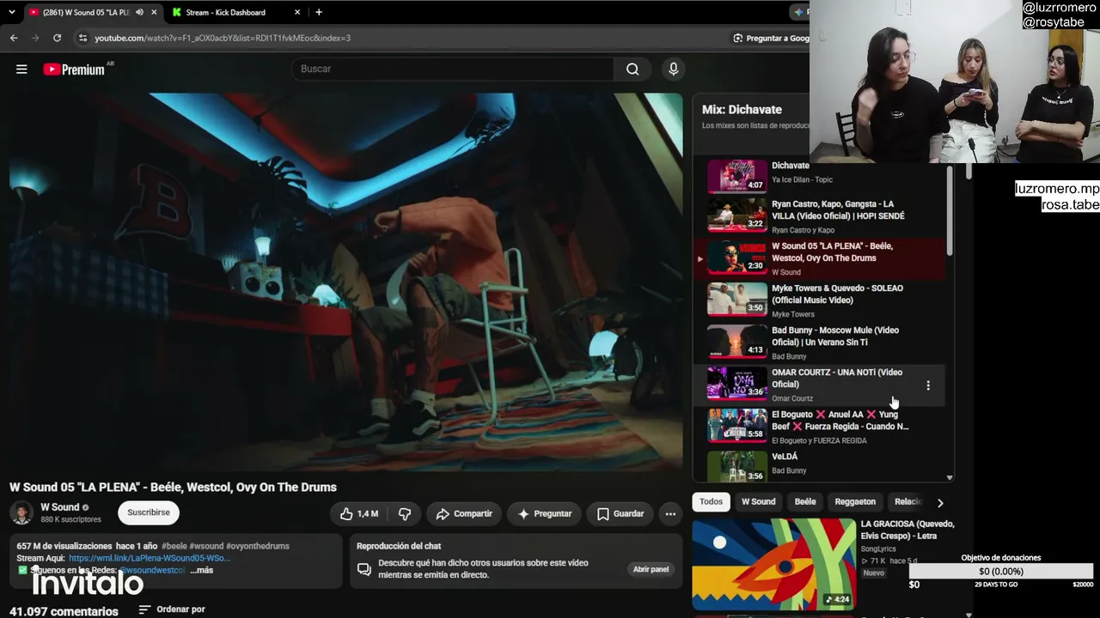Screen dimensions: 1100x618
Task: Open the W Sound channel avatar
Action: coord(21,512)
